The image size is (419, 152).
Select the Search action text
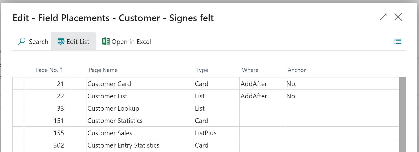39,42
